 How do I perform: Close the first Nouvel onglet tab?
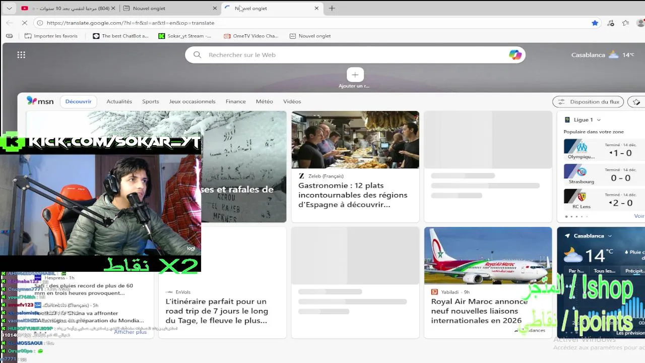point(215,8)
